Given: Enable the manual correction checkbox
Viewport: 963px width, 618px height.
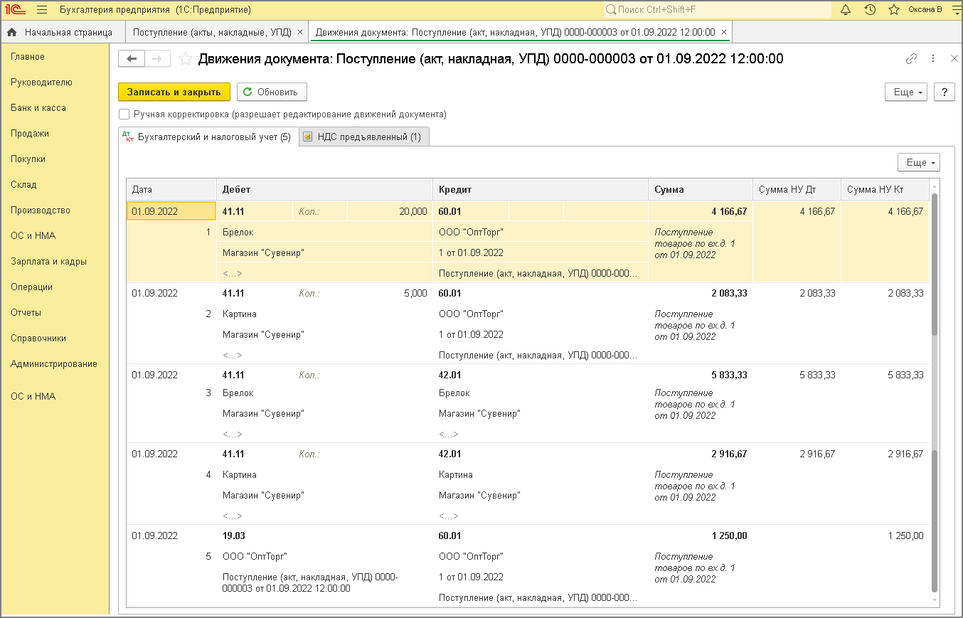Looking at the screenshot, I should [x=124, y=114].
